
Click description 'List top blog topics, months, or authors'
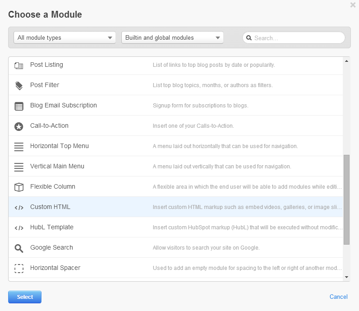[213, 85]
